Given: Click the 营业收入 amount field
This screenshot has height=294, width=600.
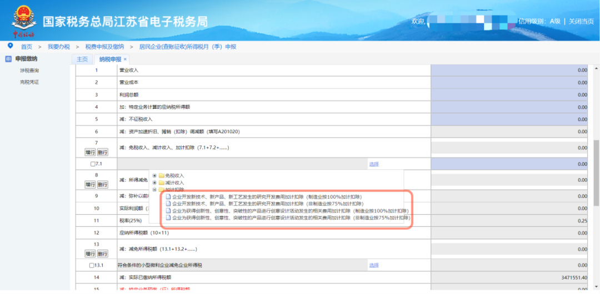Looking at the screenshot, I should [509, 70].
